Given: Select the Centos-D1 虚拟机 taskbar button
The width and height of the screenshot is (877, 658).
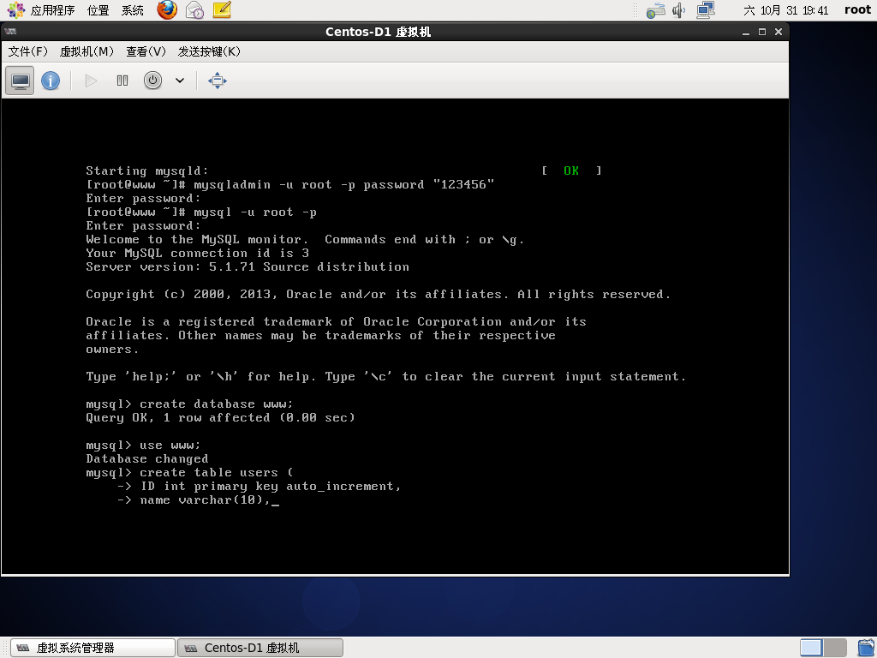Looking at the screenshot, I should tap(260, 648).
